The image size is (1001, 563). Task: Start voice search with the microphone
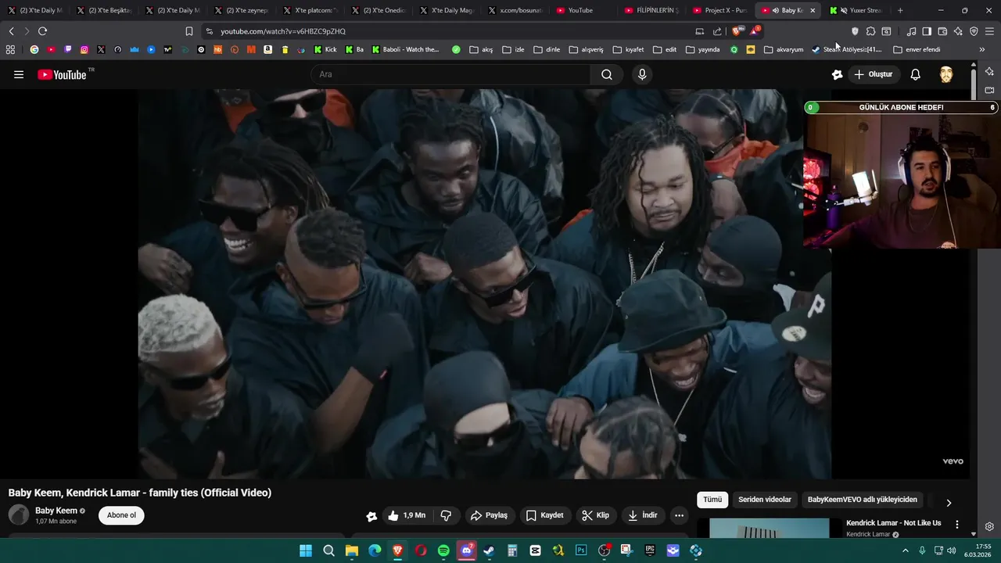tap(642, 74)
